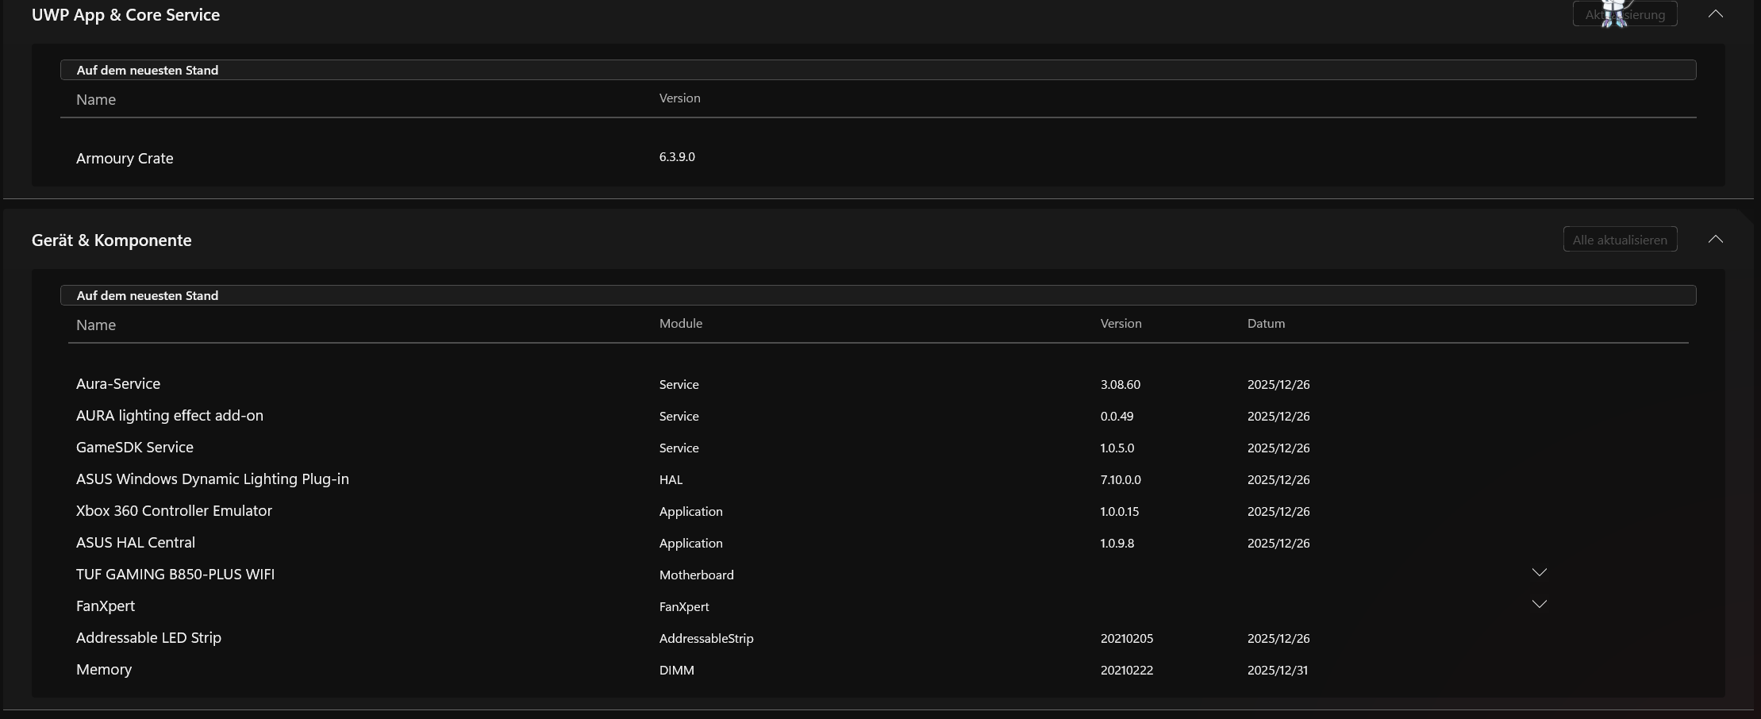Select the Aura-Service row name
Viewport: 1761px width, 719px height.
[x=118, y=383]
